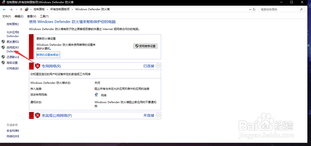
Task: Click the Control Panel icon in address bar
Action: point(27,9)
